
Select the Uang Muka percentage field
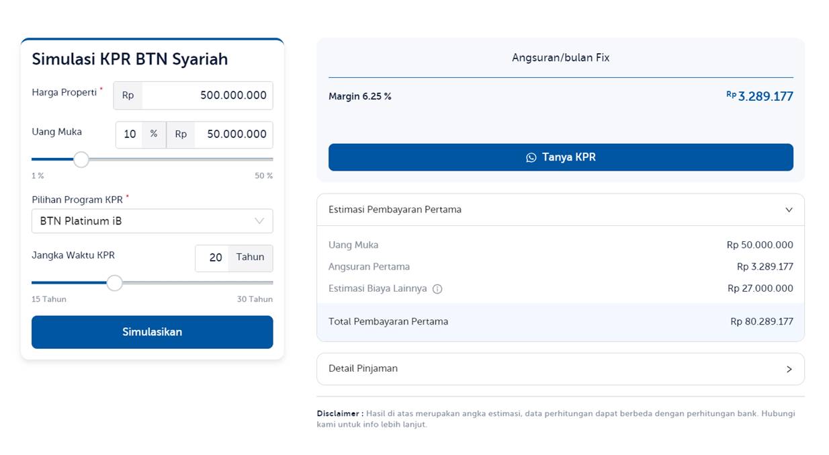pos(130,134)
